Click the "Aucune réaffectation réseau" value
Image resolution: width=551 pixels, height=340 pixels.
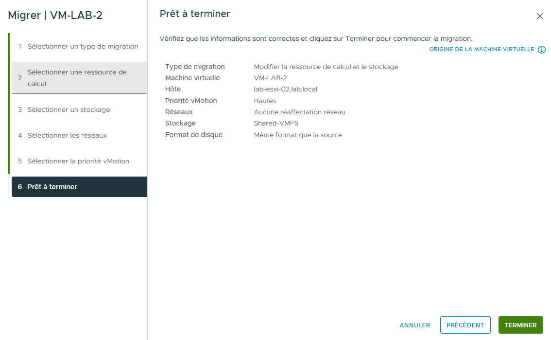298,112
